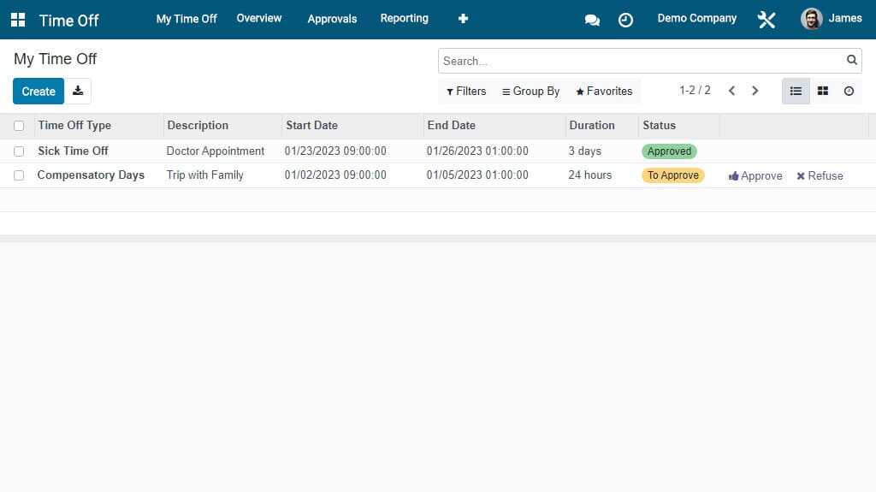
Task: Toggle the select-all header checkbox
Action: (19, 126)
